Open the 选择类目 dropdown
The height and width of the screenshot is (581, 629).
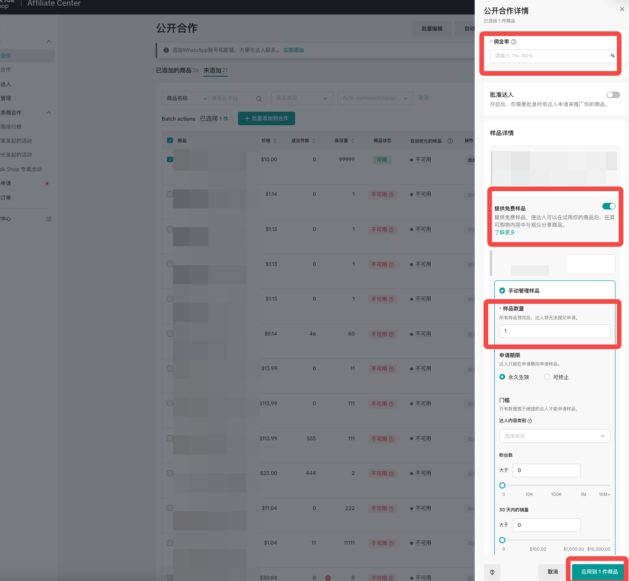point(554,436)
